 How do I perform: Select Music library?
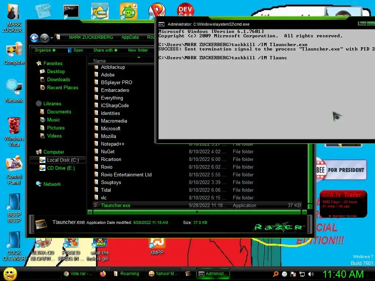53,120
